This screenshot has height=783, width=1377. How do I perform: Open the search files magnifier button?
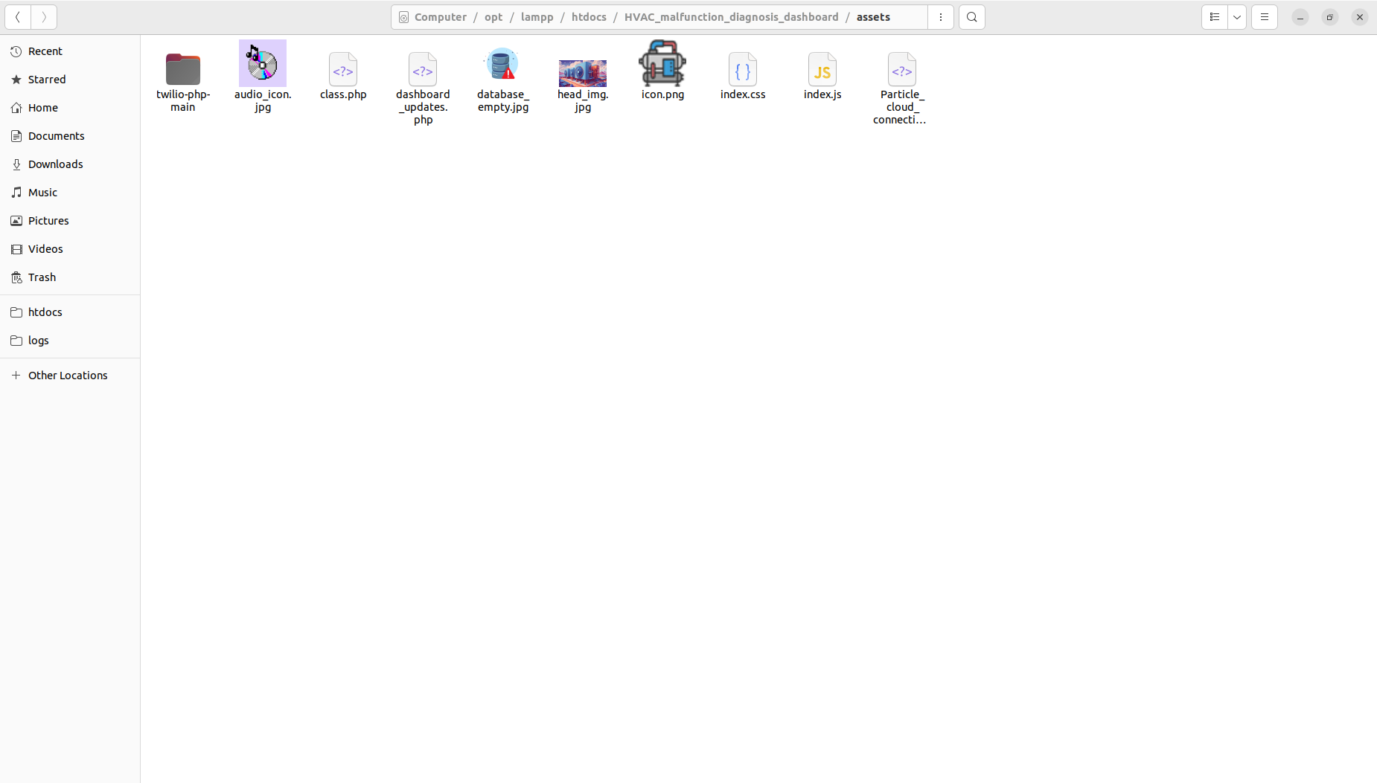(x=971, y=17)
